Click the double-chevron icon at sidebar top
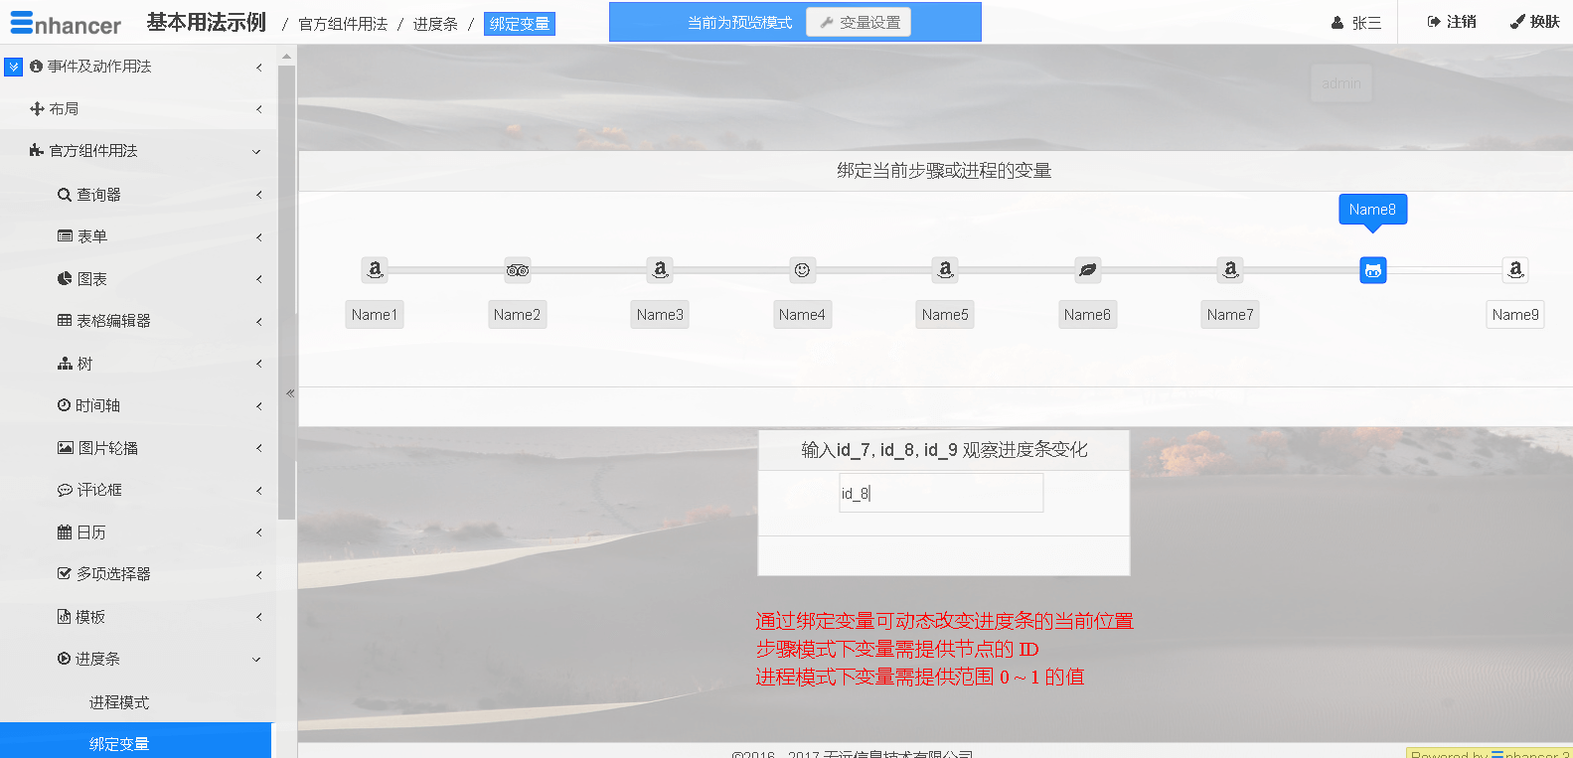This screenshot has height=758, width=1573. point(13,67)
